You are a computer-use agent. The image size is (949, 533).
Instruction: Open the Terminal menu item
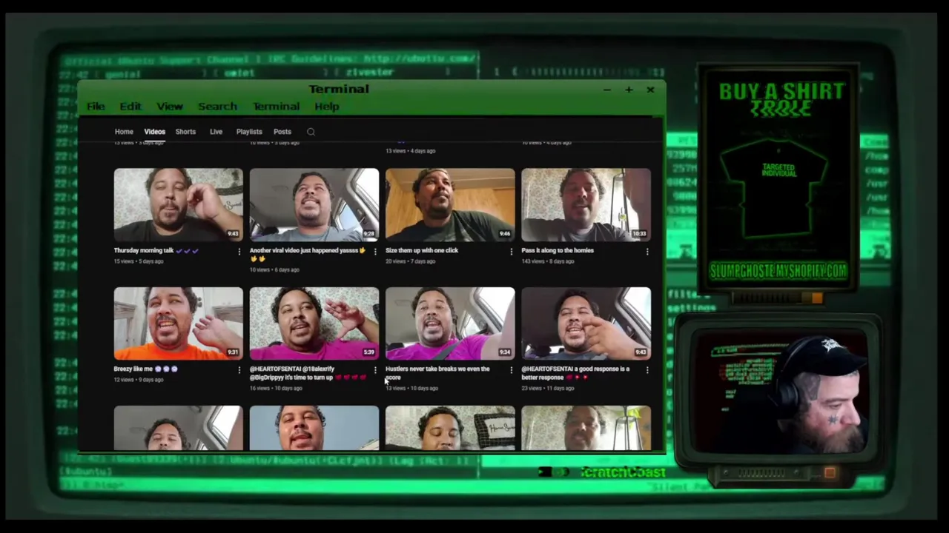point(276,107)
